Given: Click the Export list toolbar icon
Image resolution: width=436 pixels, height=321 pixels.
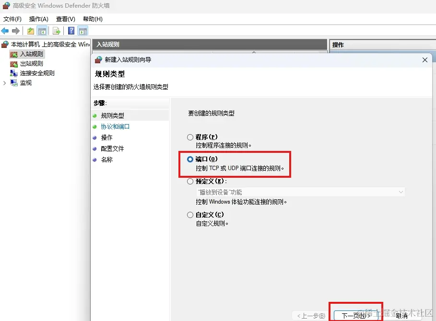Looking at the screenshot, I should coord(57,31).
